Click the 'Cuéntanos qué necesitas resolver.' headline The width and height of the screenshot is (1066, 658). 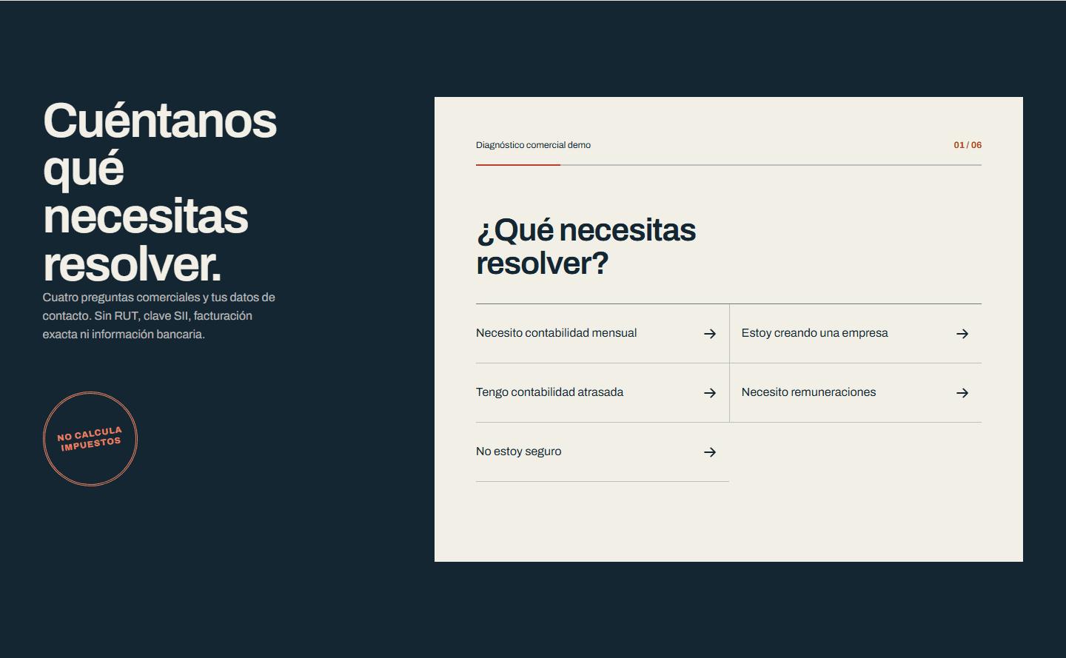(160, 192)
